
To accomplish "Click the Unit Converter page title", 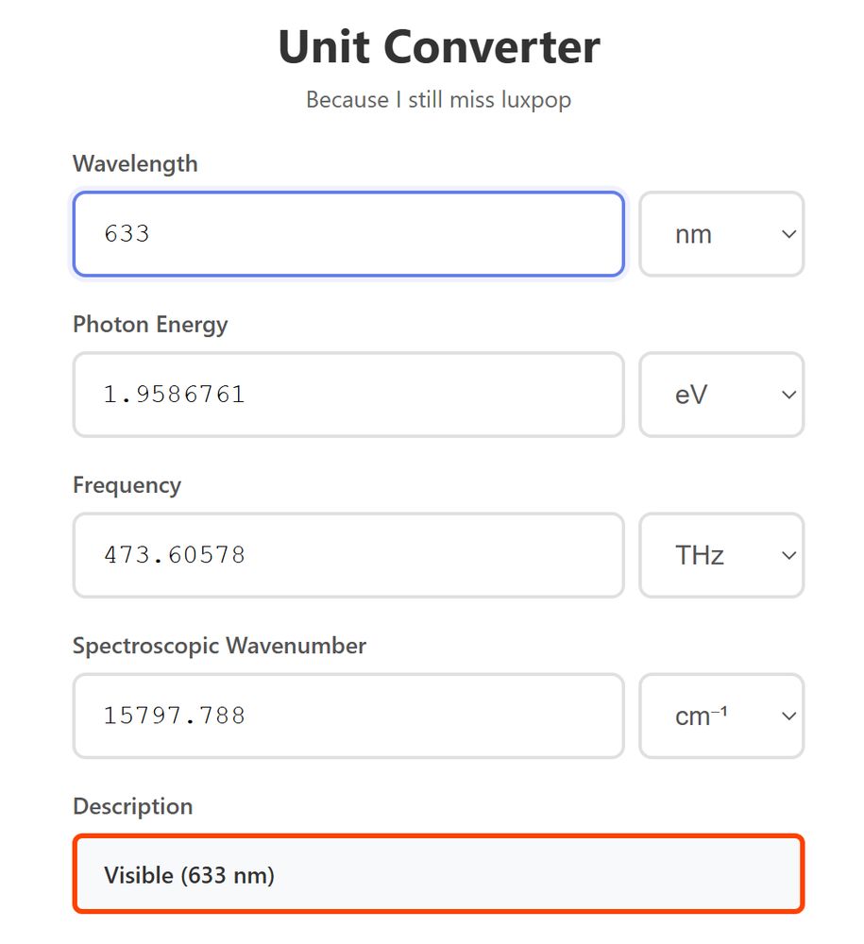I will (x=437, y=46).
